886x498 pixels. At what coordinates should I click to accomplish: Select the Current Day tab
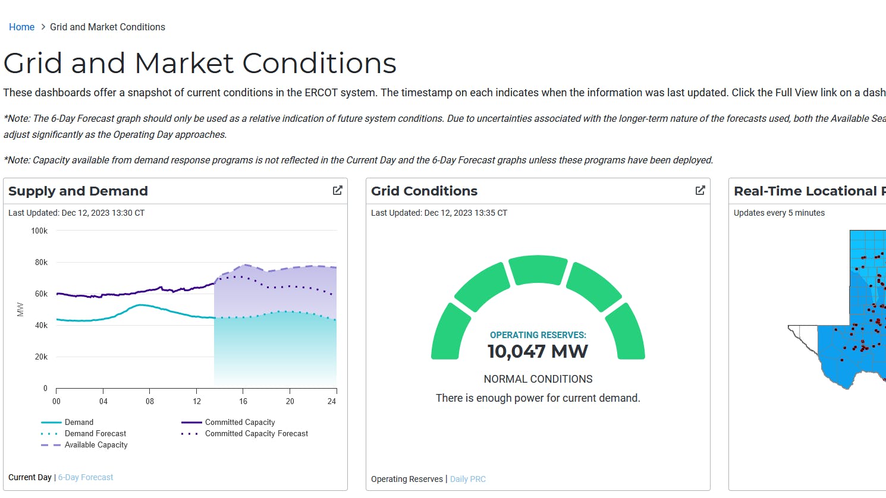[30, 477]
